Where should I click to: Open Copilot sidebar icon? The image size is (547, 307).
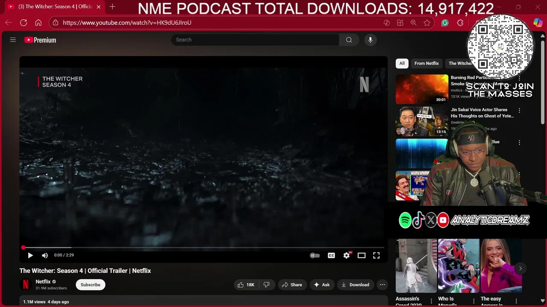point(538,23)
